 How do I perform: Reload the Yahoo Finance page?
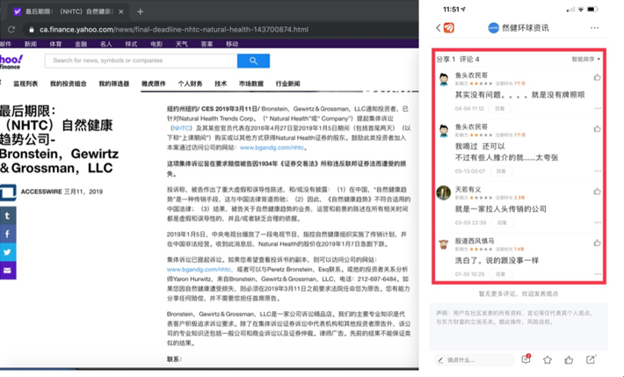pos(11,30)
